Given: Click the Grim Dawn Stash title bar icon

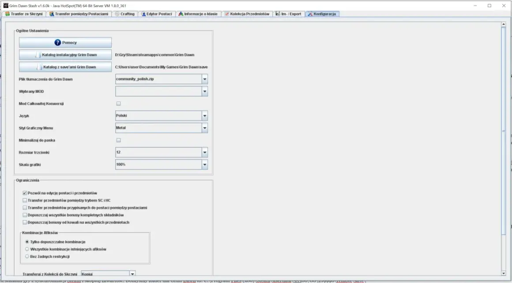Looking at the screenshot, I should (x=6, y=6).
